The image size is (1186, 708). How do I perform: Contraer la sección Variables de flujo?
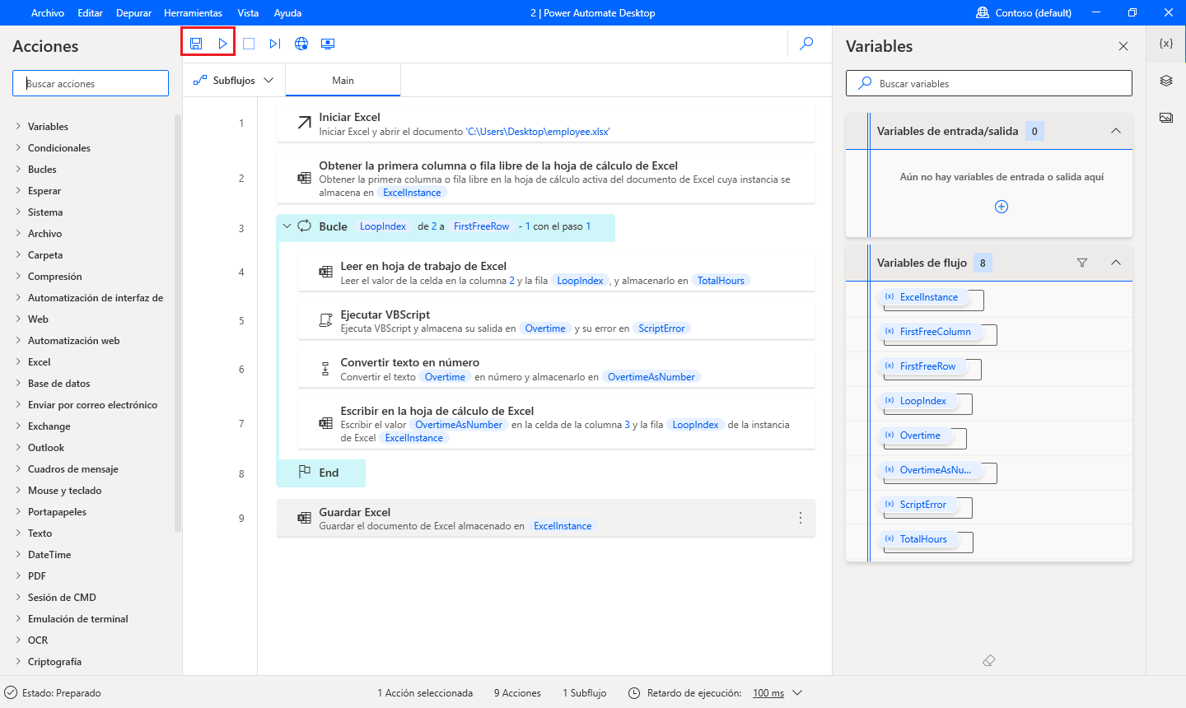[1116, 263]
